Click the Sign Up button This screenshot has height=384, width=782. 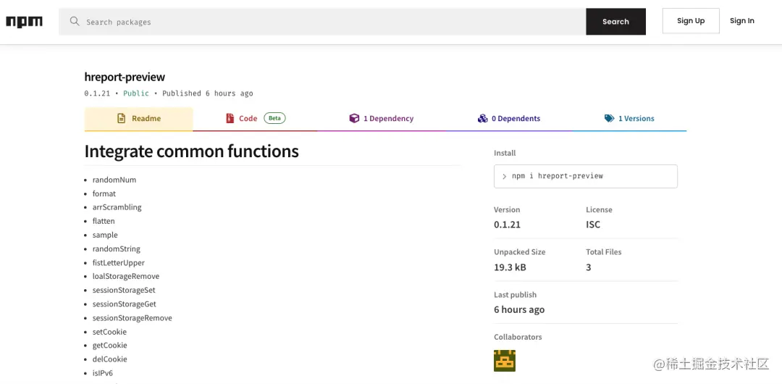[x=691, y=21]
